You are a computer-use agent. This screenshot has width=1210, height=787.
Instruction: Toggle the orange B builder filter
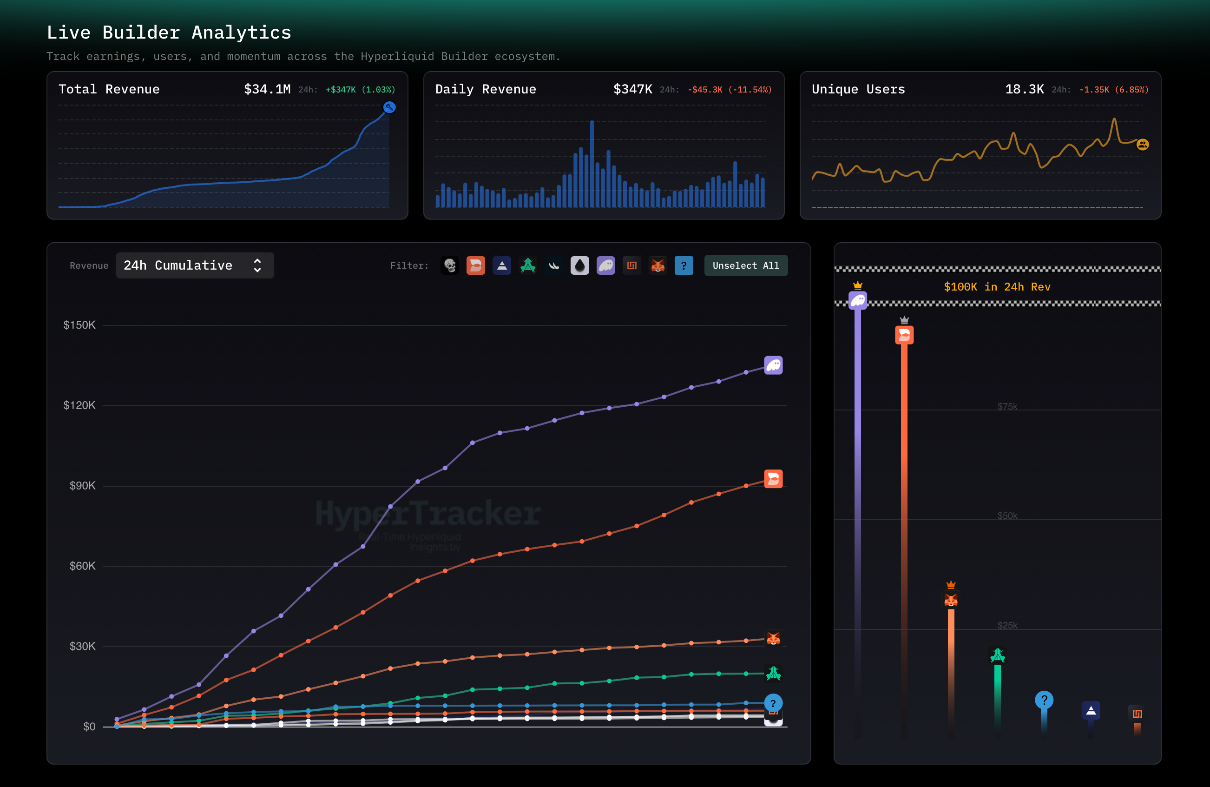point(475,265)
